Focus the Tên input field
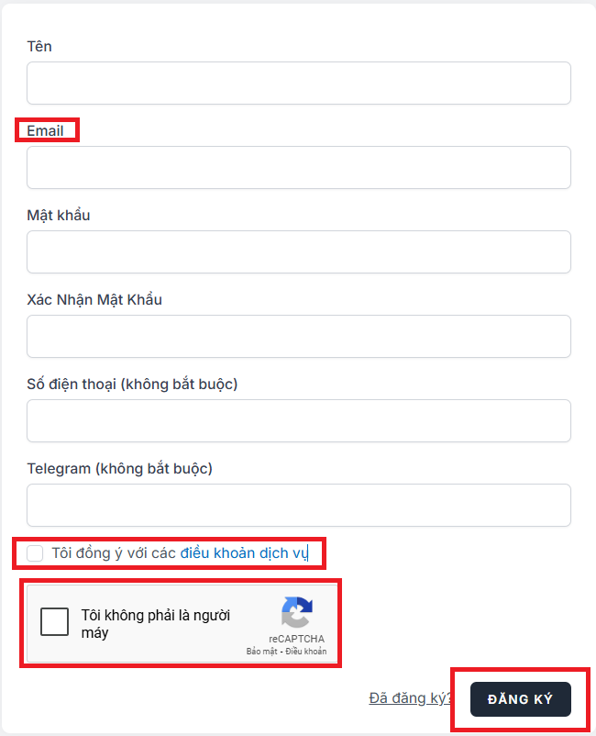Viewport: 596px width, 736px height. click(299, 84)
